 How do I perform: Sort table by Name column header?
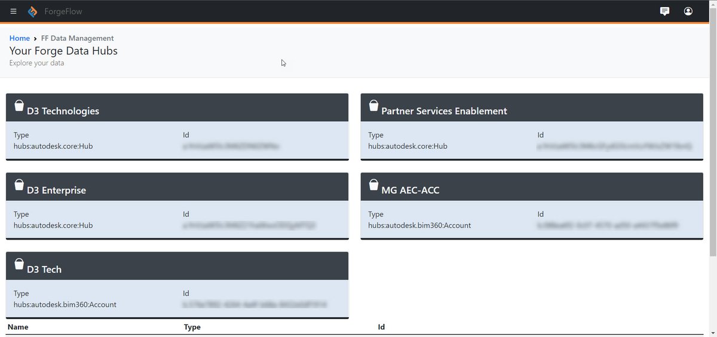18,327
